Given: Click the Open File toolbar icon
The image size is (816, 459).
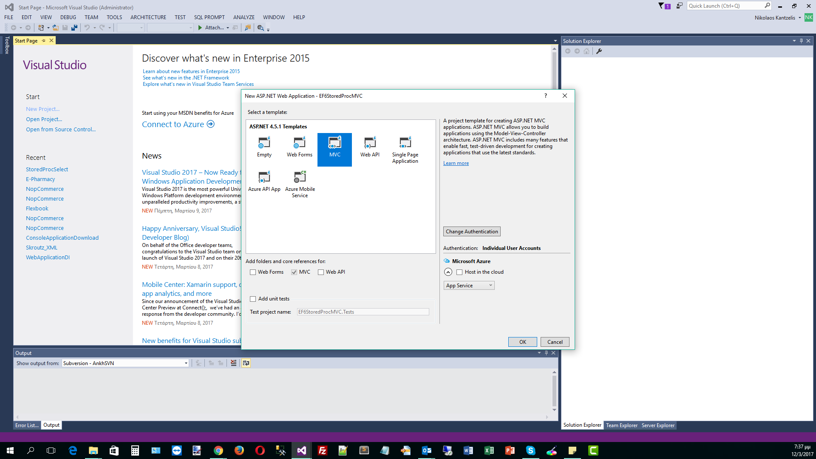Looking at the screenshot, I should tap(55, 28).
